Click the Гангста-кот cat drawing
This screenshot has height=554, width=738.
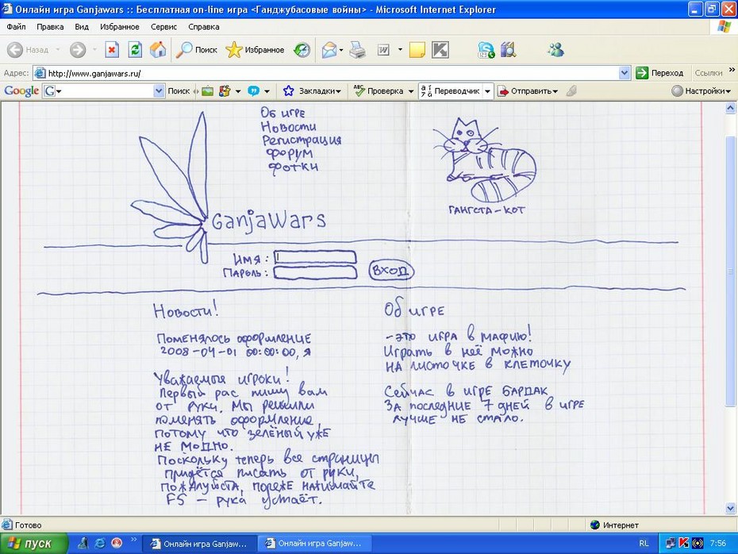point(485,160)
